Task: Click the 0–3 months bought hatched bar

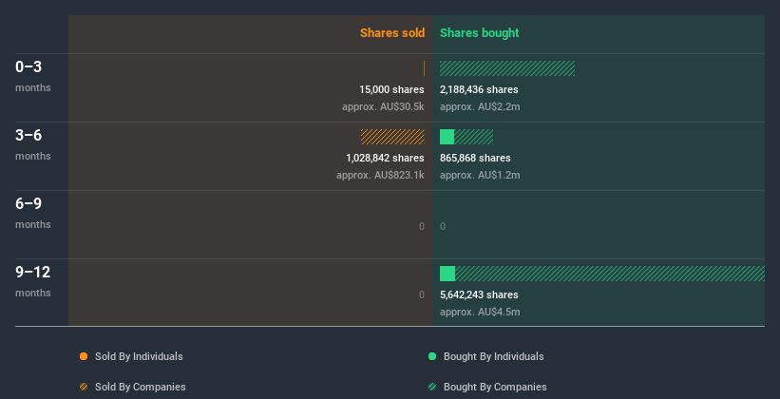Action: click(507, 68)
